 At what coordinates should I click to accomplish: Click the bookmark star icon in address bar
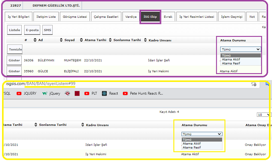point(253,84)
